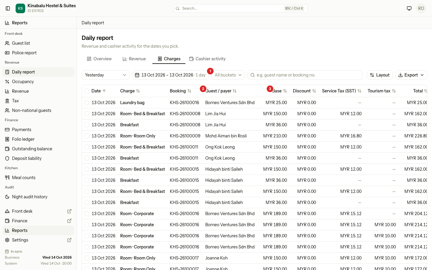This screenshot has height=270, width=432.
Task: Switch to the Cashier activity tab
Action: (x=207, y=59)
